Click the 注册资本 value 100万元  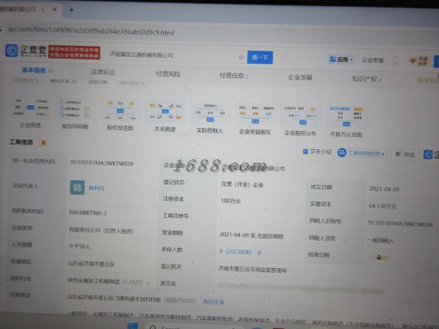(x=230, y=201)
